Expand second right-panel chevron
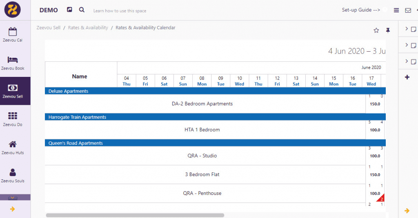The image size is (418, 218). [x=407, y=45]
